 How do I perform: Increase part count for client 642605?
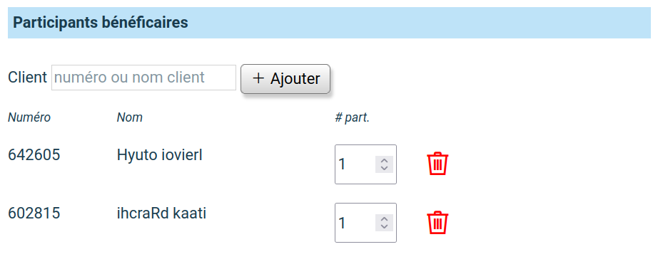click(x=384, y=161)
